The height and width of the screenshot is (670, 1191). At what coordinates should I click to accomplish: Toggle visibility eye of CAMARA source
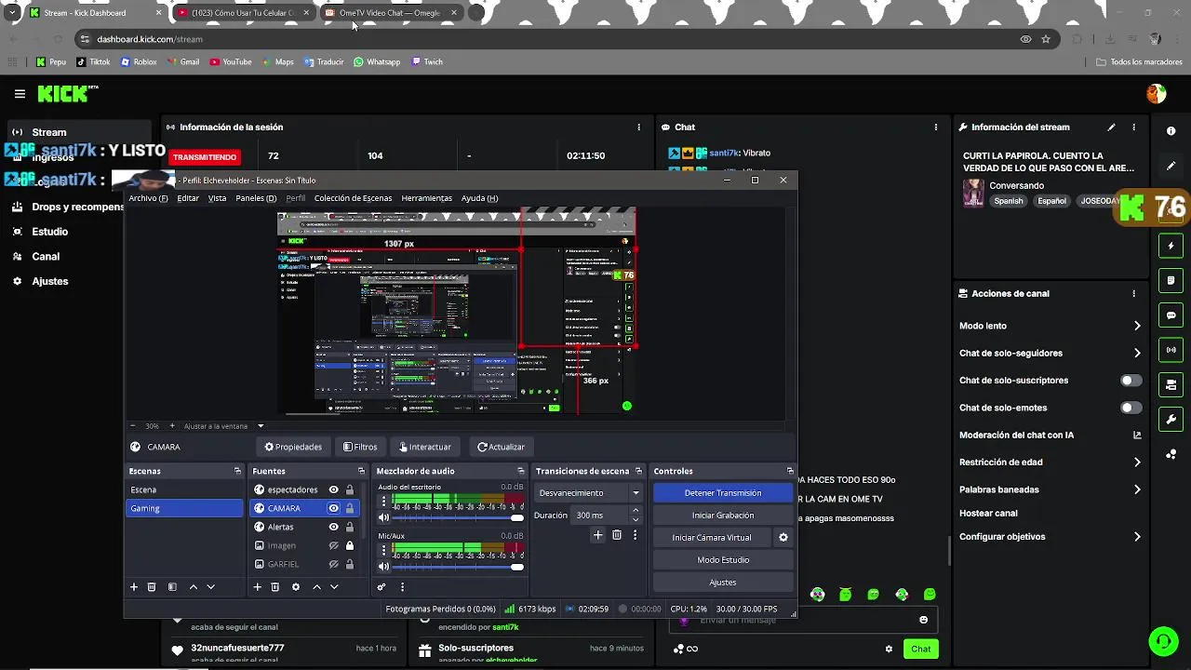[x=333, y=508]
